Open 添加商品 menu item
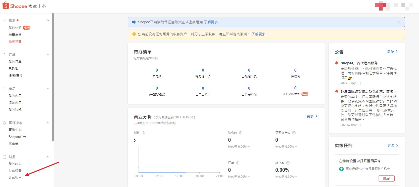Image resolution: width=419 pixels, height=187 pixels. [x=15, y=103]
